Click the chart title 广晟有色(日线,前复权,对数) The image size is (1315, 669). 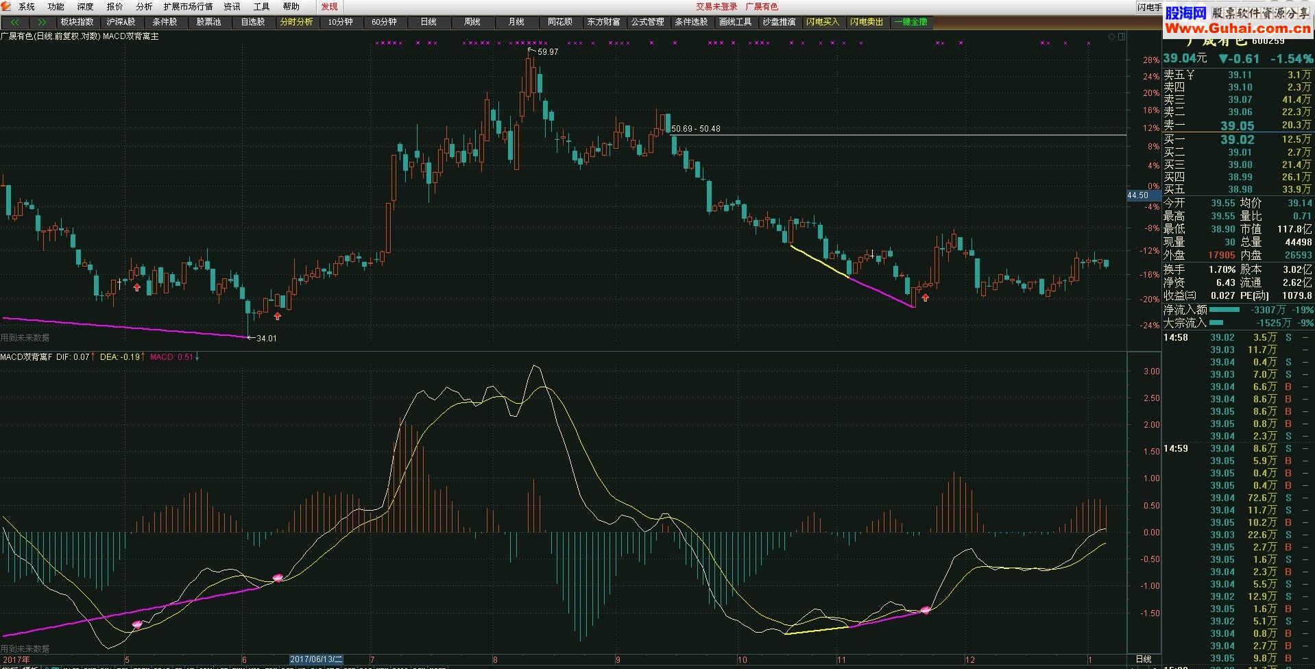[x=50, y=36]
